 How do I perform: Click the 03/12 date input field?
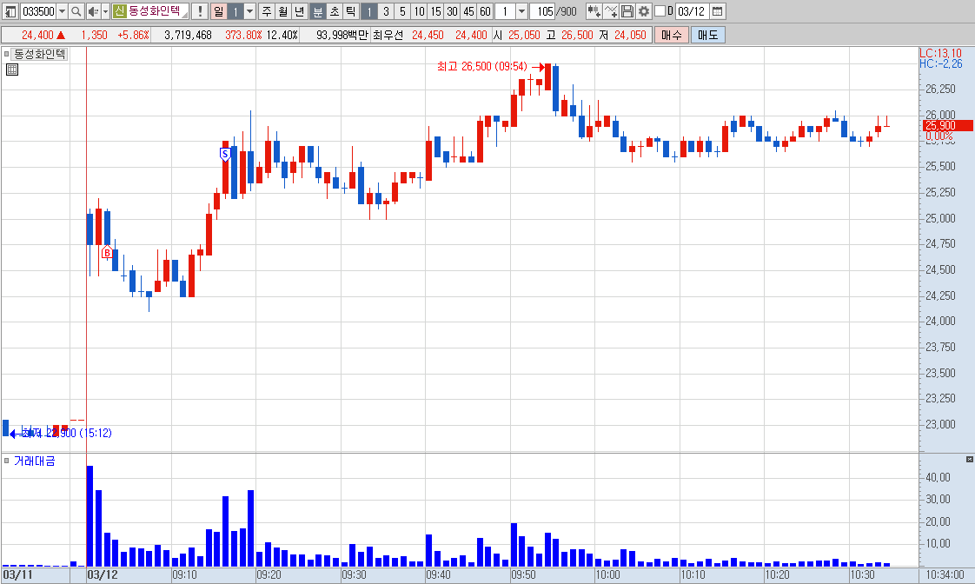tap(692, 11)
